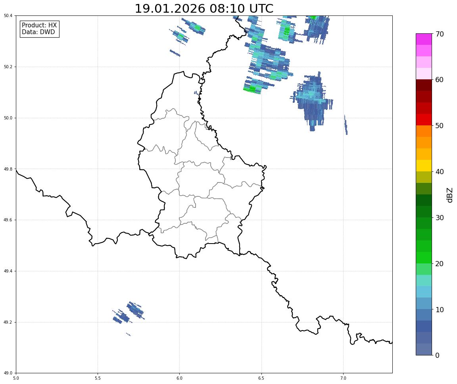Click the latitude axis label 49.0

point(8,373)
